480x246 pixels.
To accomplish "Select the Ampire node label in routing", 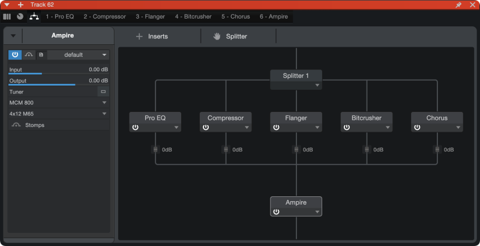I will (296, 202).
